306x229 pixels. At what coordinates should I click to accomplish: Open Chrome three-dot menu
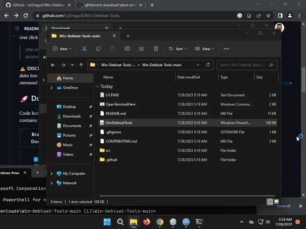[x=299, y=16]
